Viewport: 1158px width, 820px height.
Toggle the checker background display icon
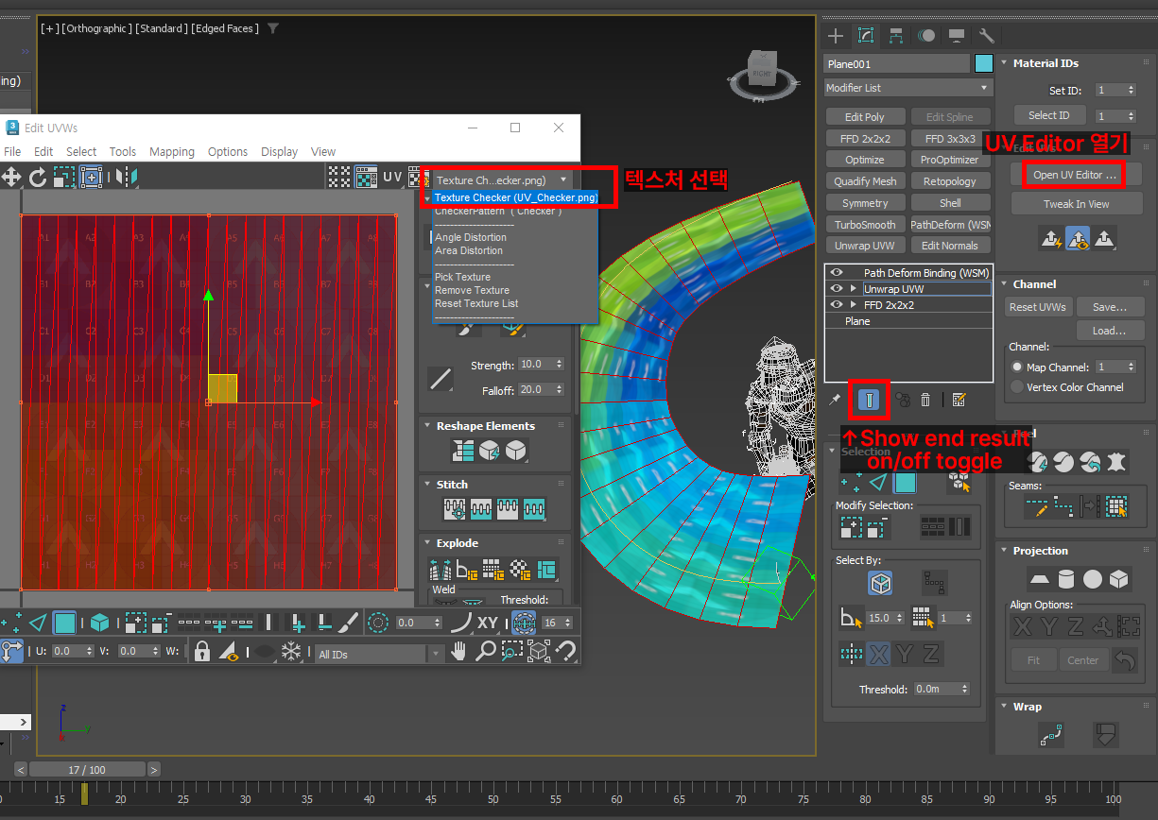365,177
